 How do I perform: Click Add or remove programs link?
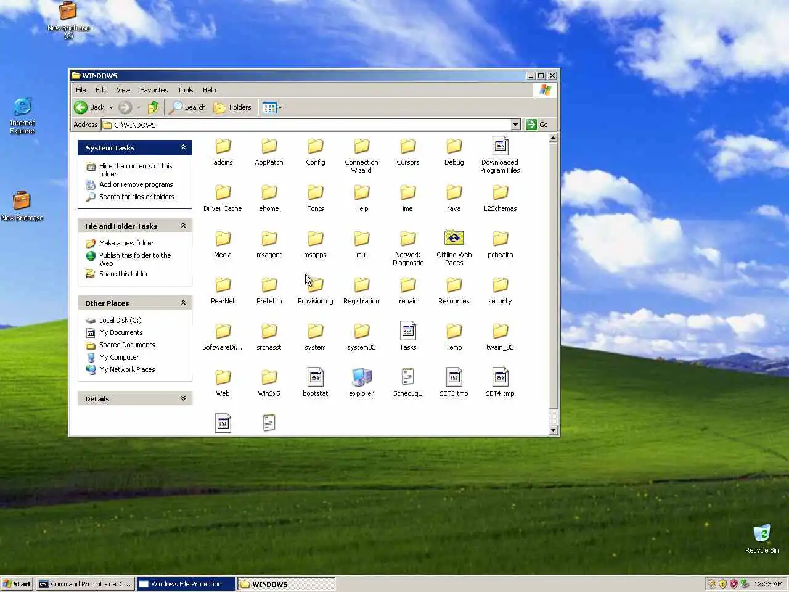click(x=136, y=184)
